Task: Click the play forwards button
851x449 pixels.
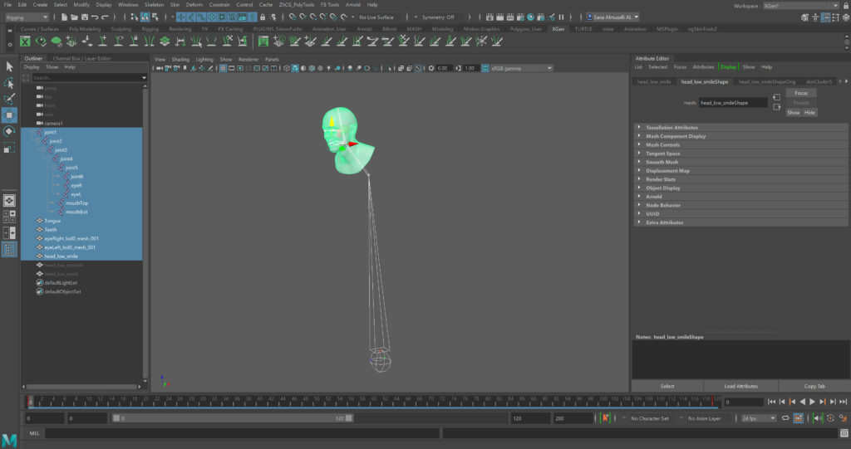Action: click(811, 402)
